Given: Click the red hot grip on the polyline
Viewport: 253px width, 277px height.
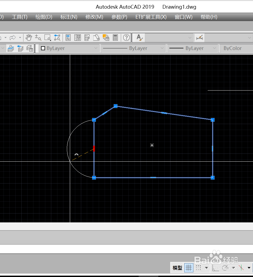Looking at the screenshot, I should [x=94, y=149].
